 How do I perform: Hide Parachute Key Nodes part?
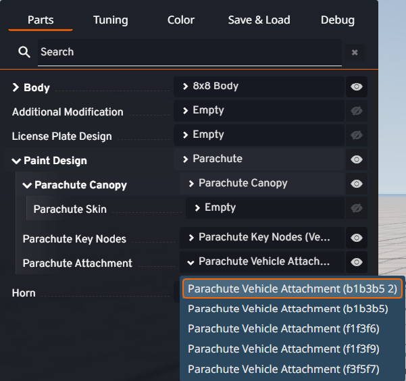(x=357, y=238)
